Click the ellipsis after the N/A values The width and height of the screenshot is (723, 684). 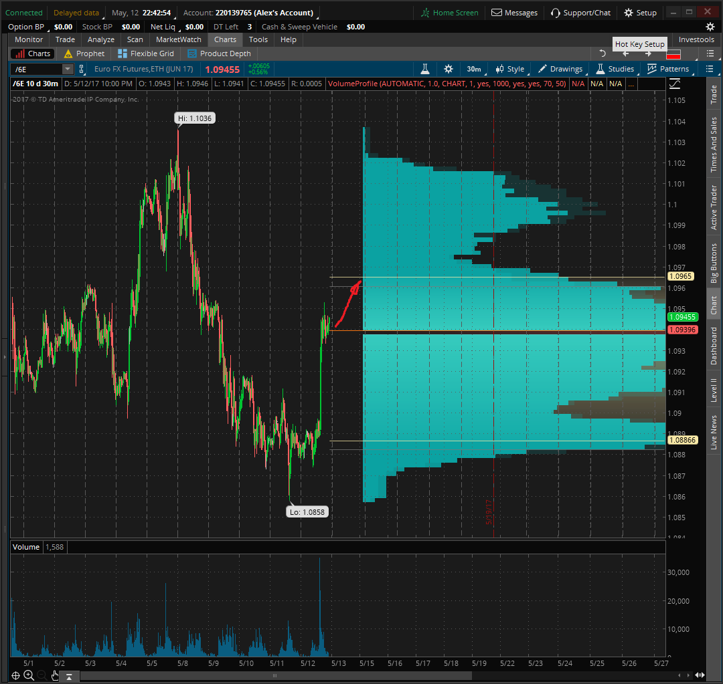coord(631,84)
